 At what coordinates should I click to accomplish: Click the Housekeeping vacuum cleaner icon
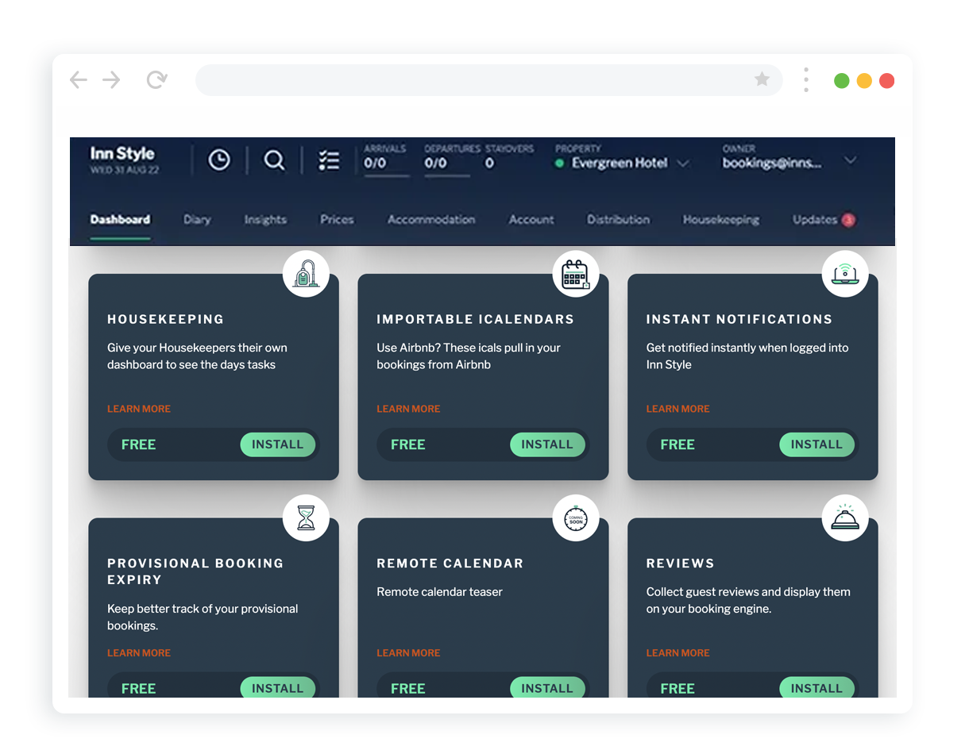(306, 275)
